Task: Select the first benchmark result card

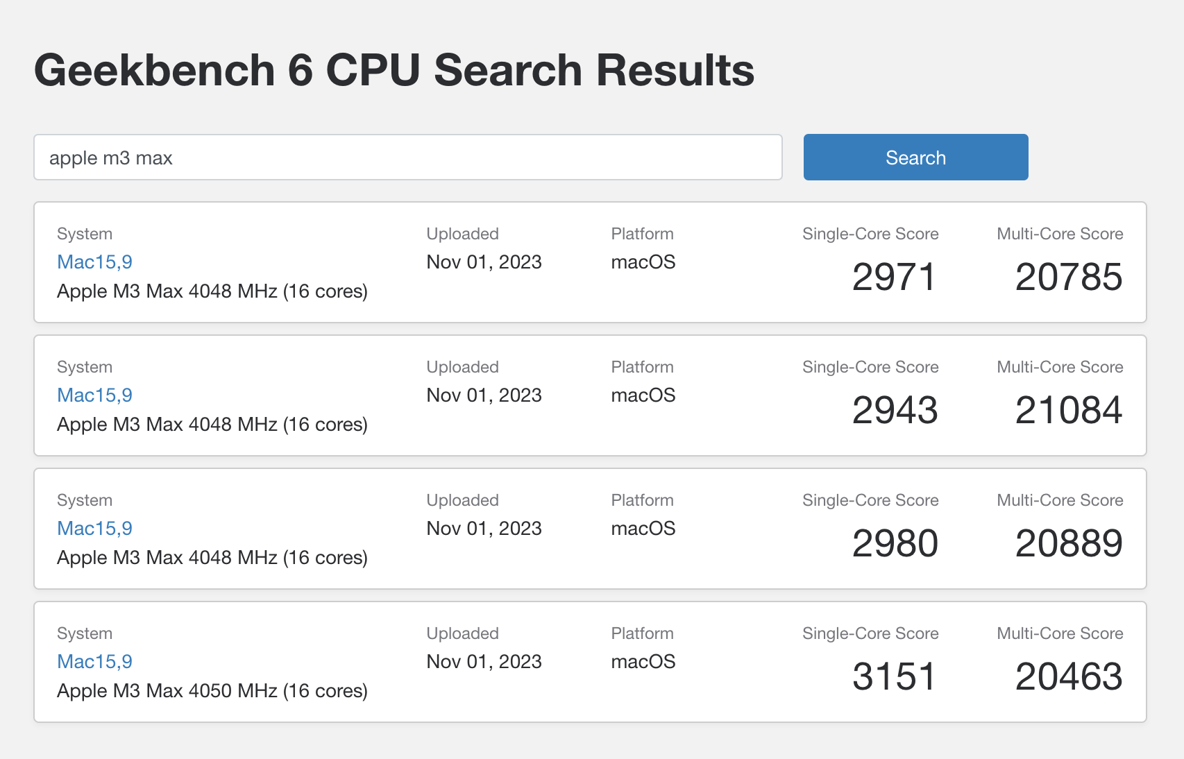Action: (x=590, y=262)
